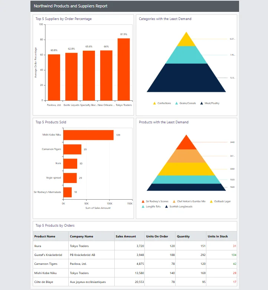
Task: Select the Pavlova, Ltd. bar at 60.8%
Action: [x=54, y=77]
